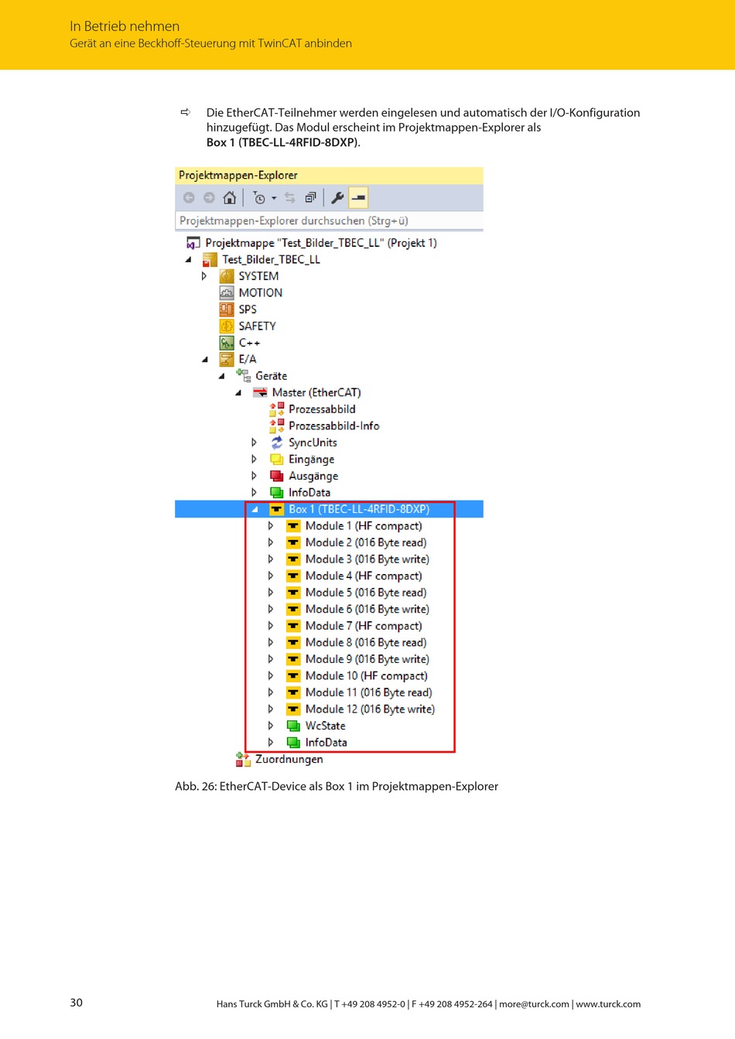Click the green WcState icon
The height and width of the screenshot is (1039, 735).
click(293, 726)
